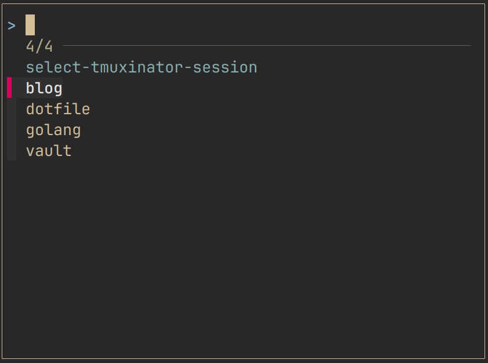Click the bottom border of the picker
This screenshot has height=363, width=488.
tap(244, 358)
